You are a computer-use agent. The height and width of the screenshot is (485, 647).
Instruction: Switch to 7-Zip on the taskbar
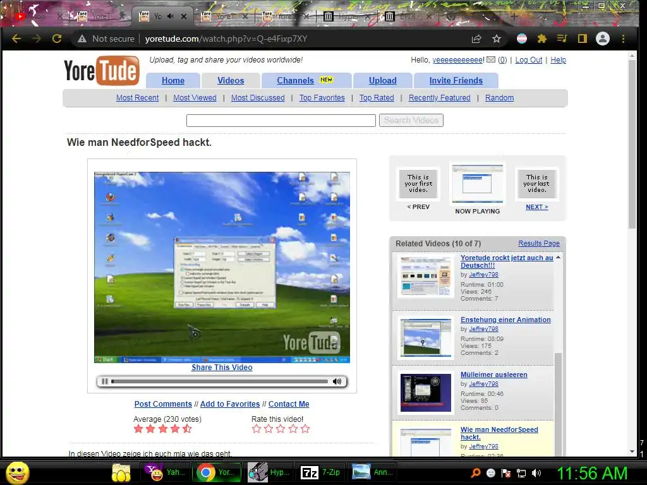point(320,472)
